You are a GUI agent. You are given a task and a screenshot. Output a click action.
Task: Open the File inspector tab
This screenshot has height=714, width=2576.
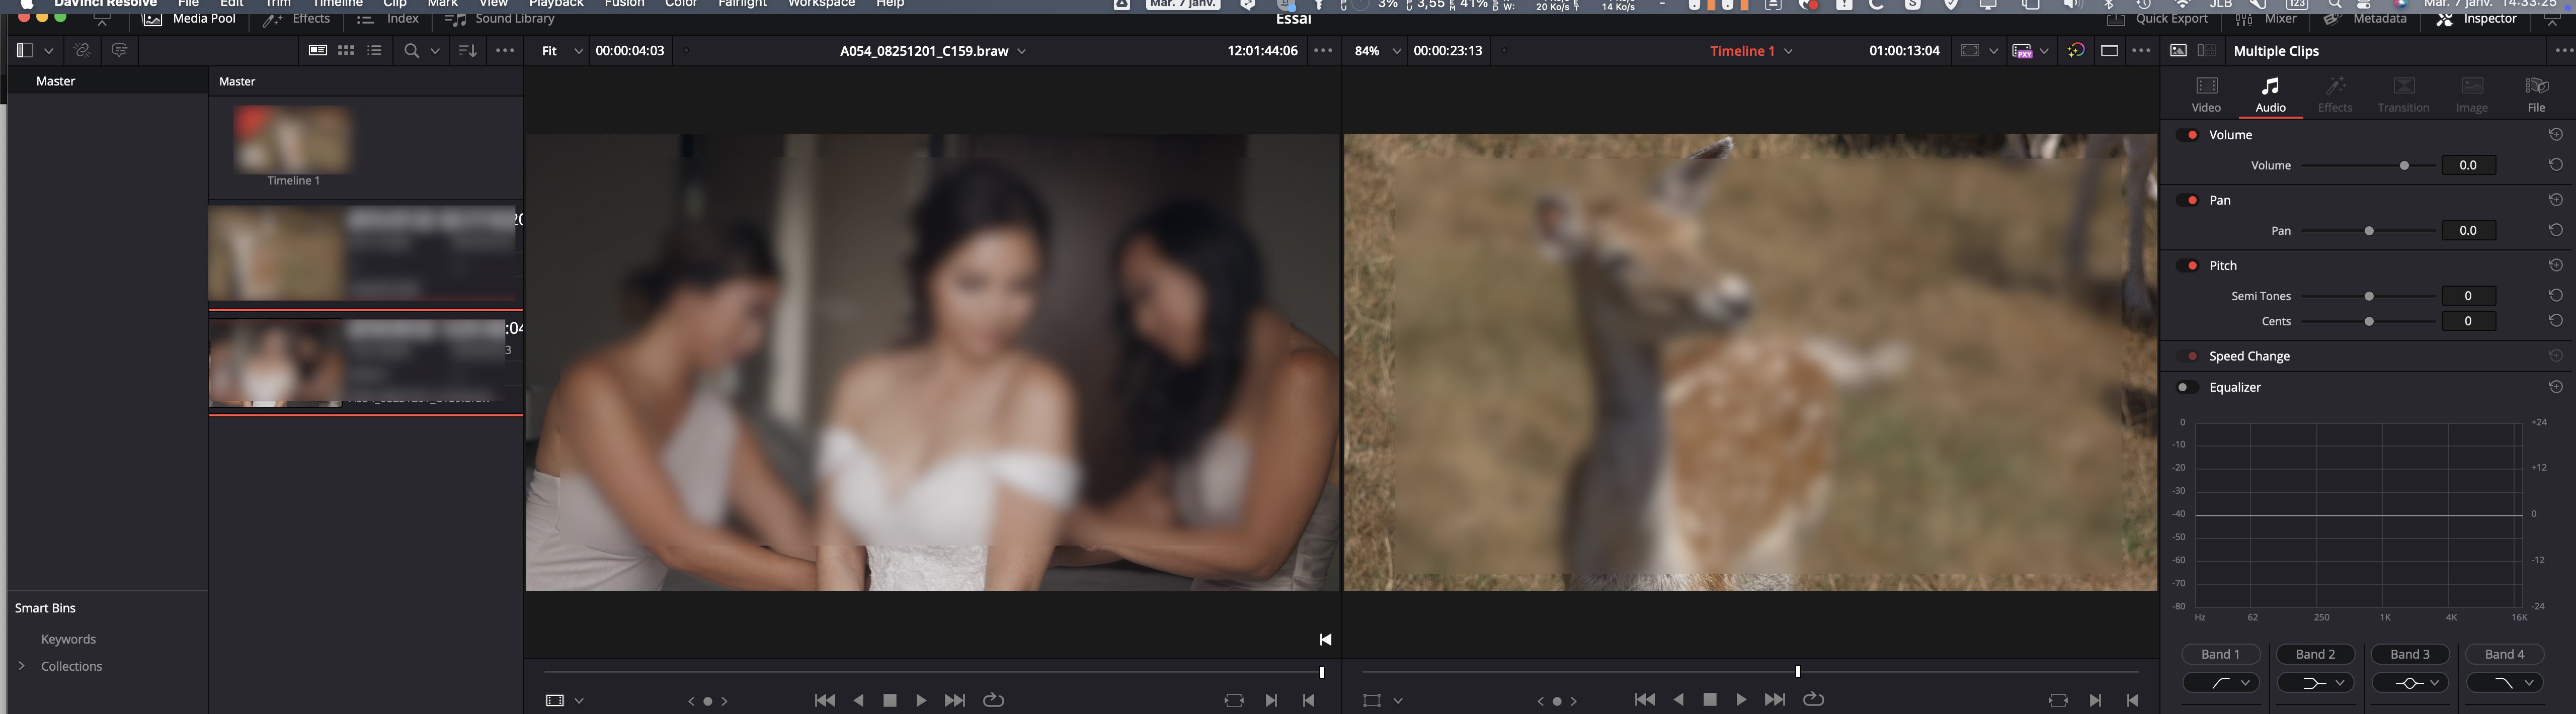coord(2536,94)
